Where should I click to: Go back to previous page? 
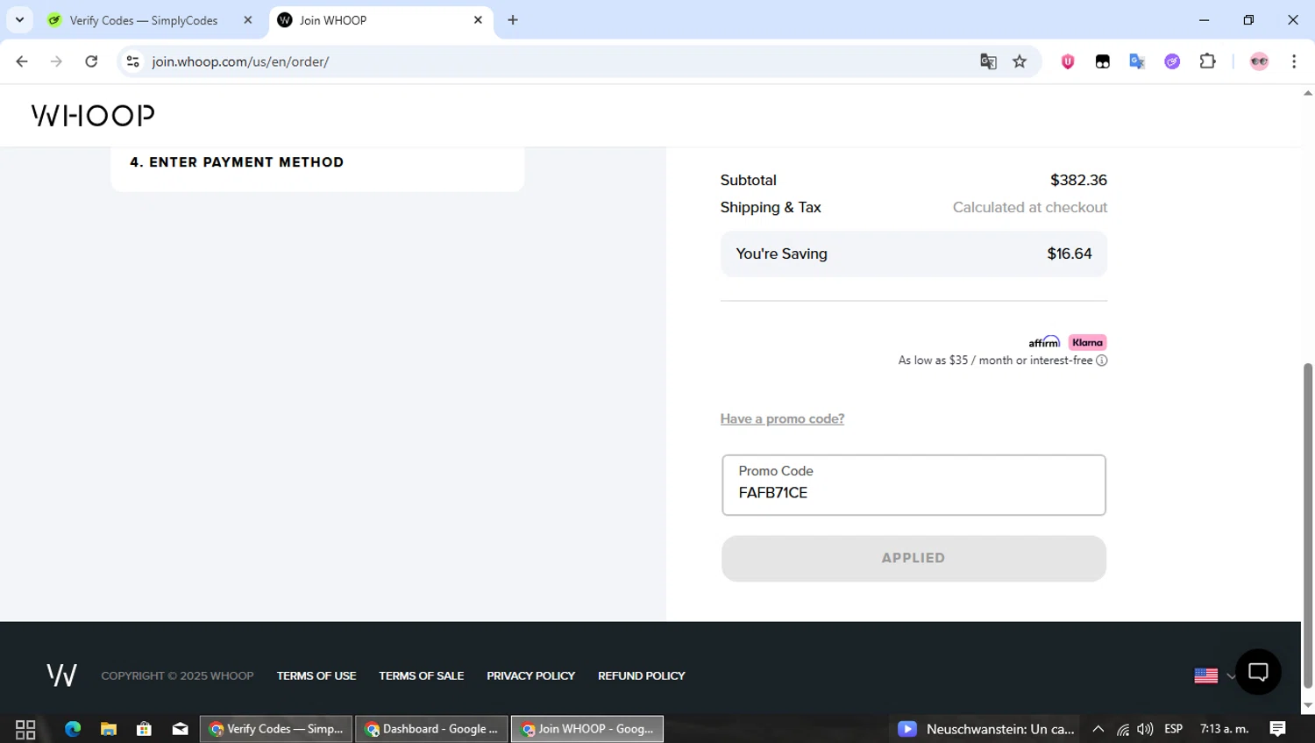point(22,61)
